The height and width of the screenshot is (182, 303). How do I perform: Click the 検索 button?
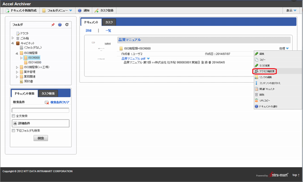pos(41,138)
